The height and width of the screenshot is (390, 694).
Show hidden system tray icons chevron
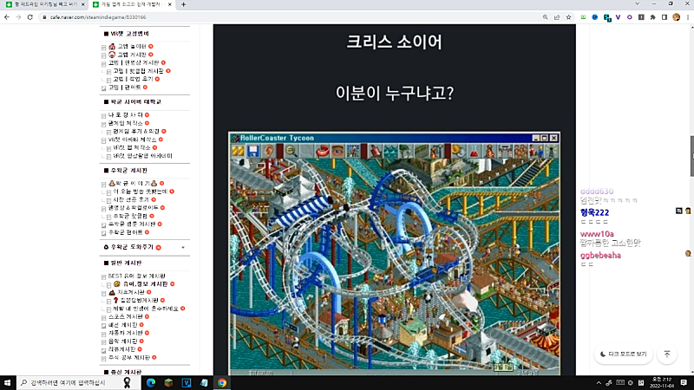[599, 383]
